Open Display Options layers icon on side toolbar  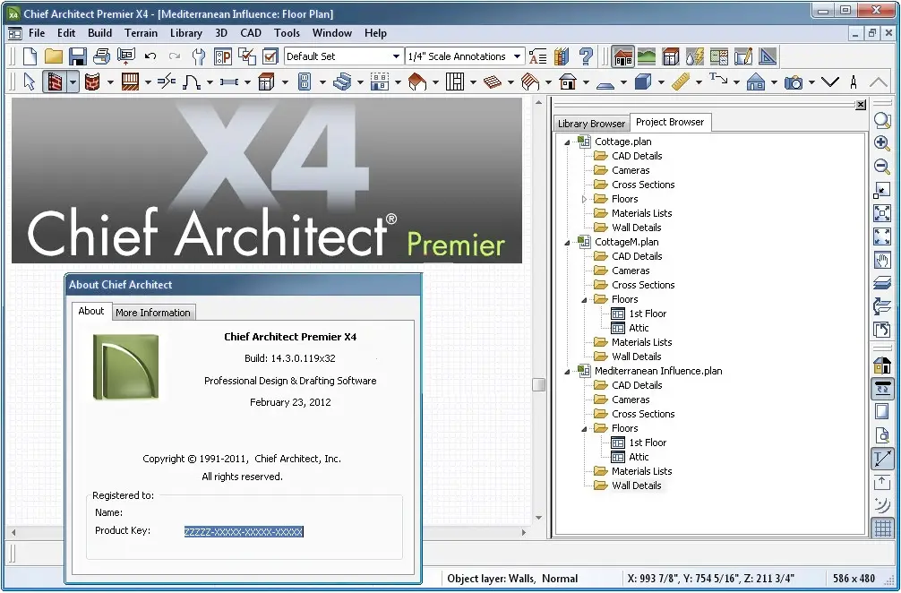pos(882,283)
